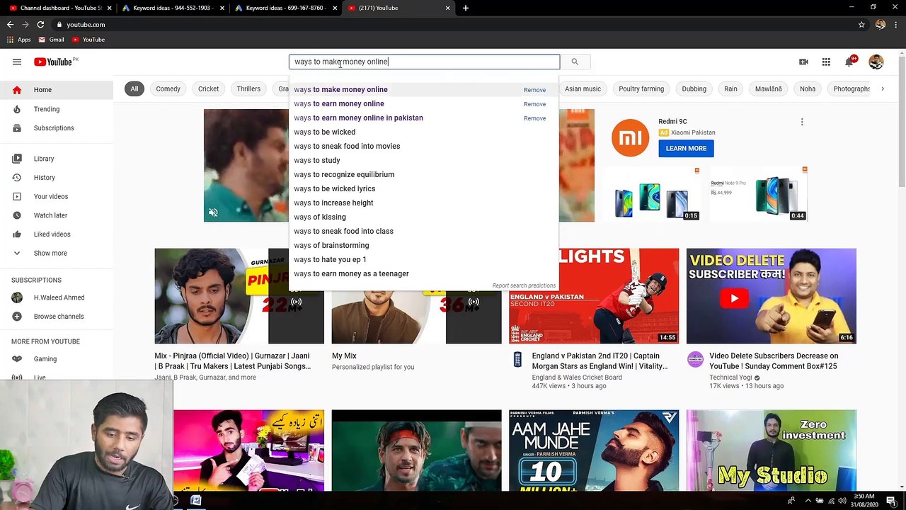Click Report search predictions link
This screenshot has width=906, height=510.
pyautogui.click(x=524, y=285)
